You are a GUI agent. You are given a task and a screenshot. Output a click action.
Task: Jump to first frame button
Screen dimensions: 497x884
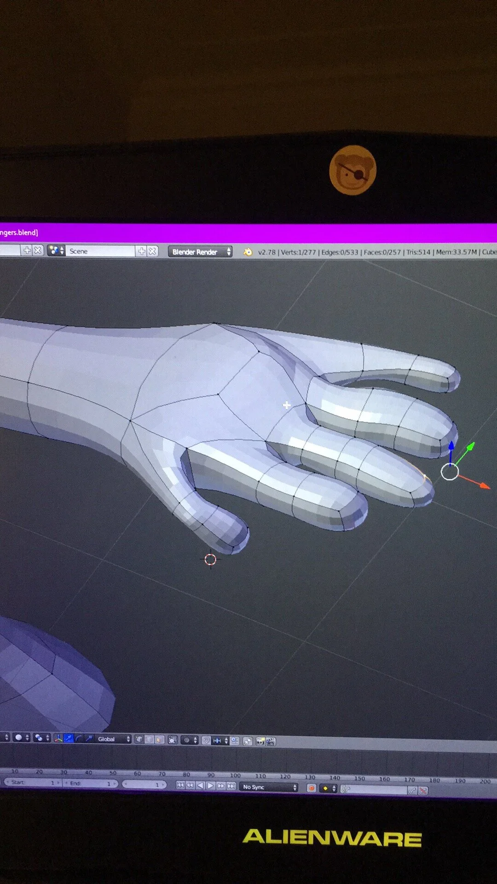click(180, 785)
